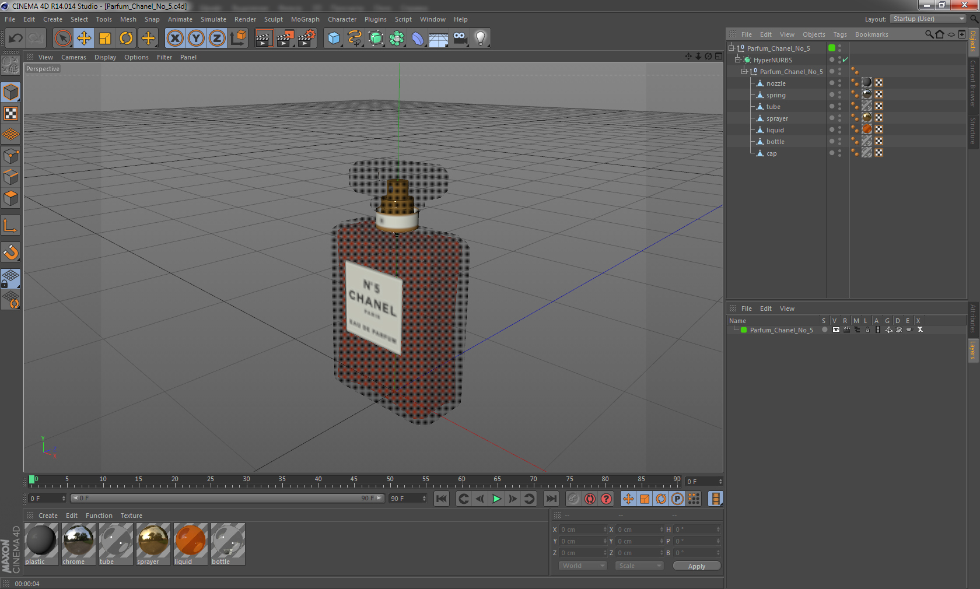Render to Picture Viewer
Screen dimensions: 980x589
(285, 38)
